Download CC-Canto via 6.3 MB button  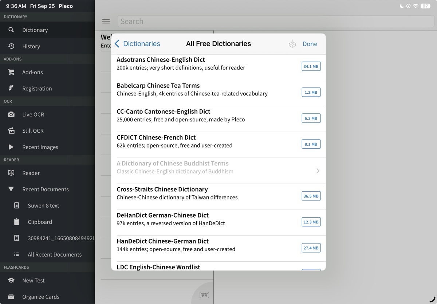311,118
